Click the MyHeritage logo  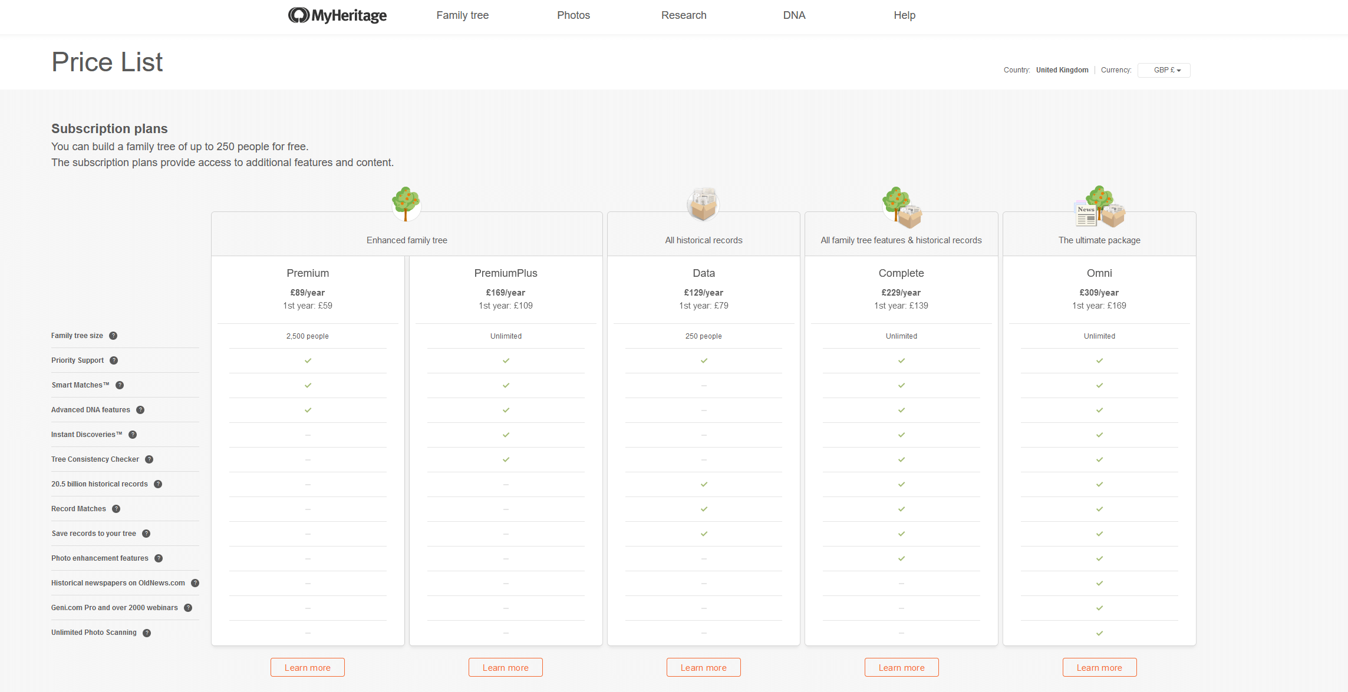tap(337, 16)
